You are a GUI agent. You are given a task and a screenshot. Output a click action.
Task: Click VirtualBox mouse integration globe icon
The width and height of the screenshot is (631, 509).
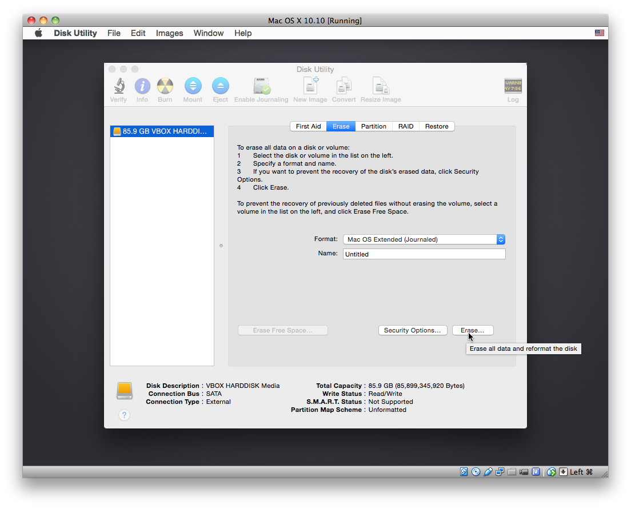(x=552, y=471)
